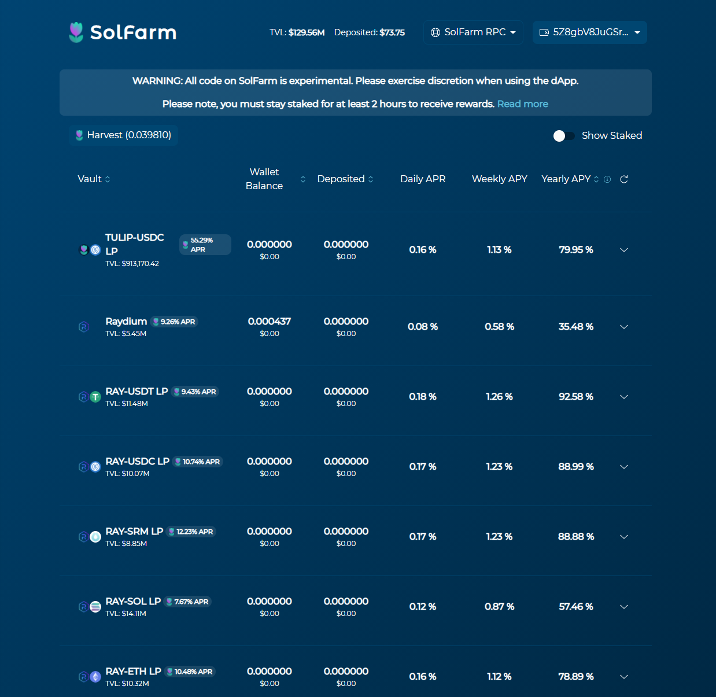Image resolution: width=716 pixels, height=697 pixels.
Task: Click the experimental code WARNING text
Action: [x=356, y=81]
